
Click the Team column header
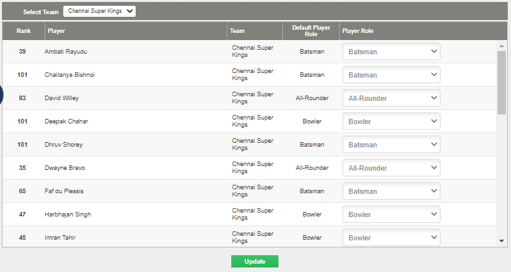click(x=237, y=31)
